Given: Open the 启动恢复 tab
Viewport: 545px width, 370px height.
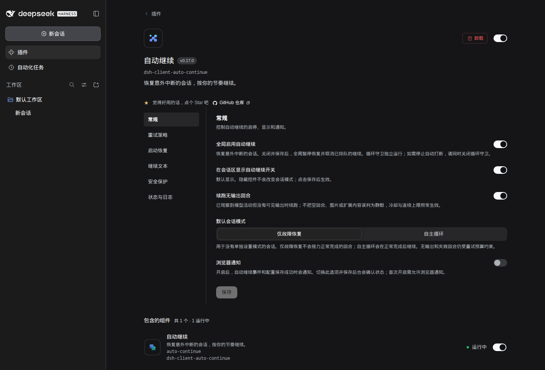Looking at the screenshot, I should tap(171, 150).
